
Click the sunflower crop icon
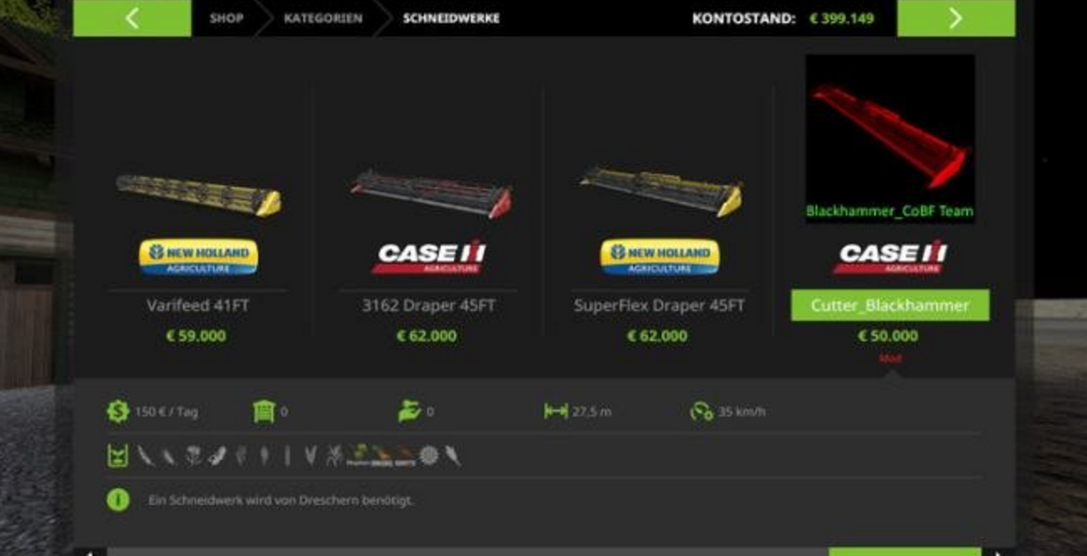(x=429, y=455)
